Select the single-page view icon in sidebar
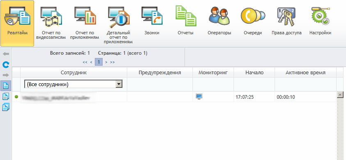This screenshot has width=346, height=160. click(x=6, y=86)
